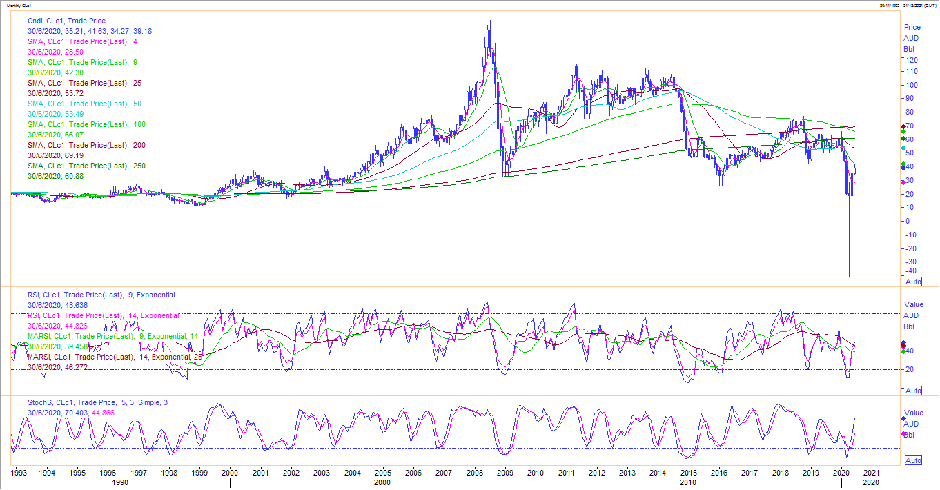Select the magenta %D marker on the StochS axis
The image size is (940, 490).
point(904,433)
